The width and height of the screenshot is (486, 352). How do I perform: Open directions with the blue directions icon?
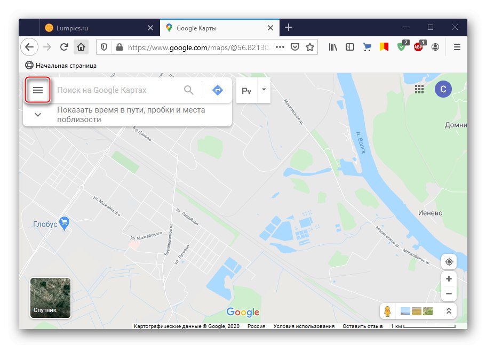pos(218,90)
